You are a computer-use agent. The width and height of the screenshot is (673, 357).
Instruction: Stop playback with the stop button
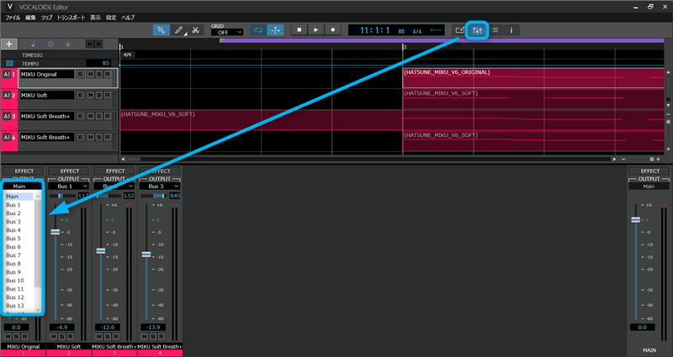pyautogui.click(x=299, y=29)
